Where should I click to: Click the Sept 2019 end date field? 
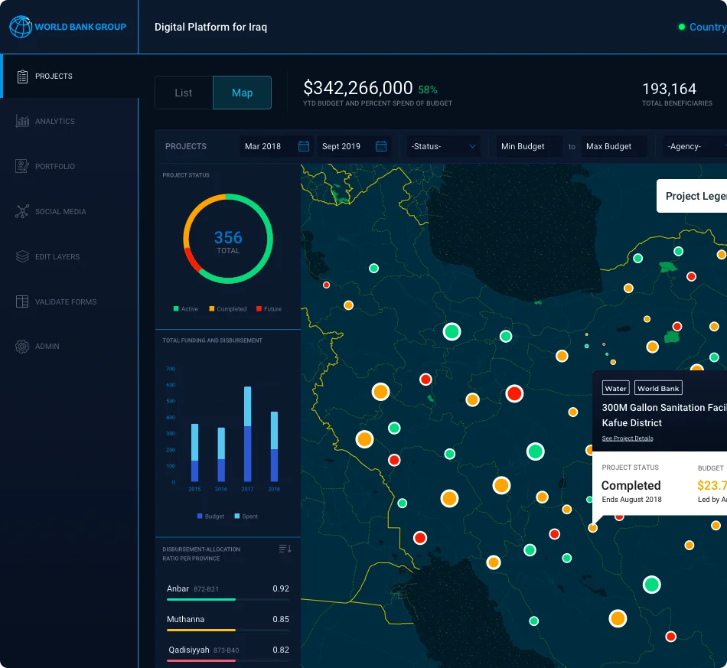[x=354, y=146]
